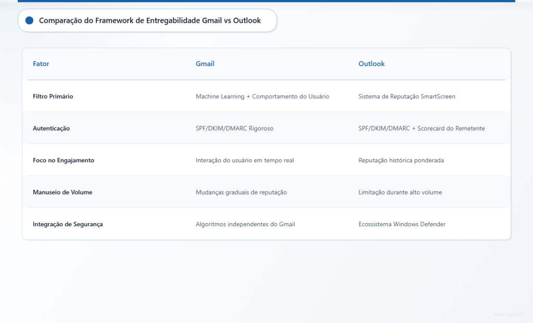Click the Sistema de Reputação SmartScreen cell
Image resolution: width=533 pixels, height=323 pixels.
[407, 96]
